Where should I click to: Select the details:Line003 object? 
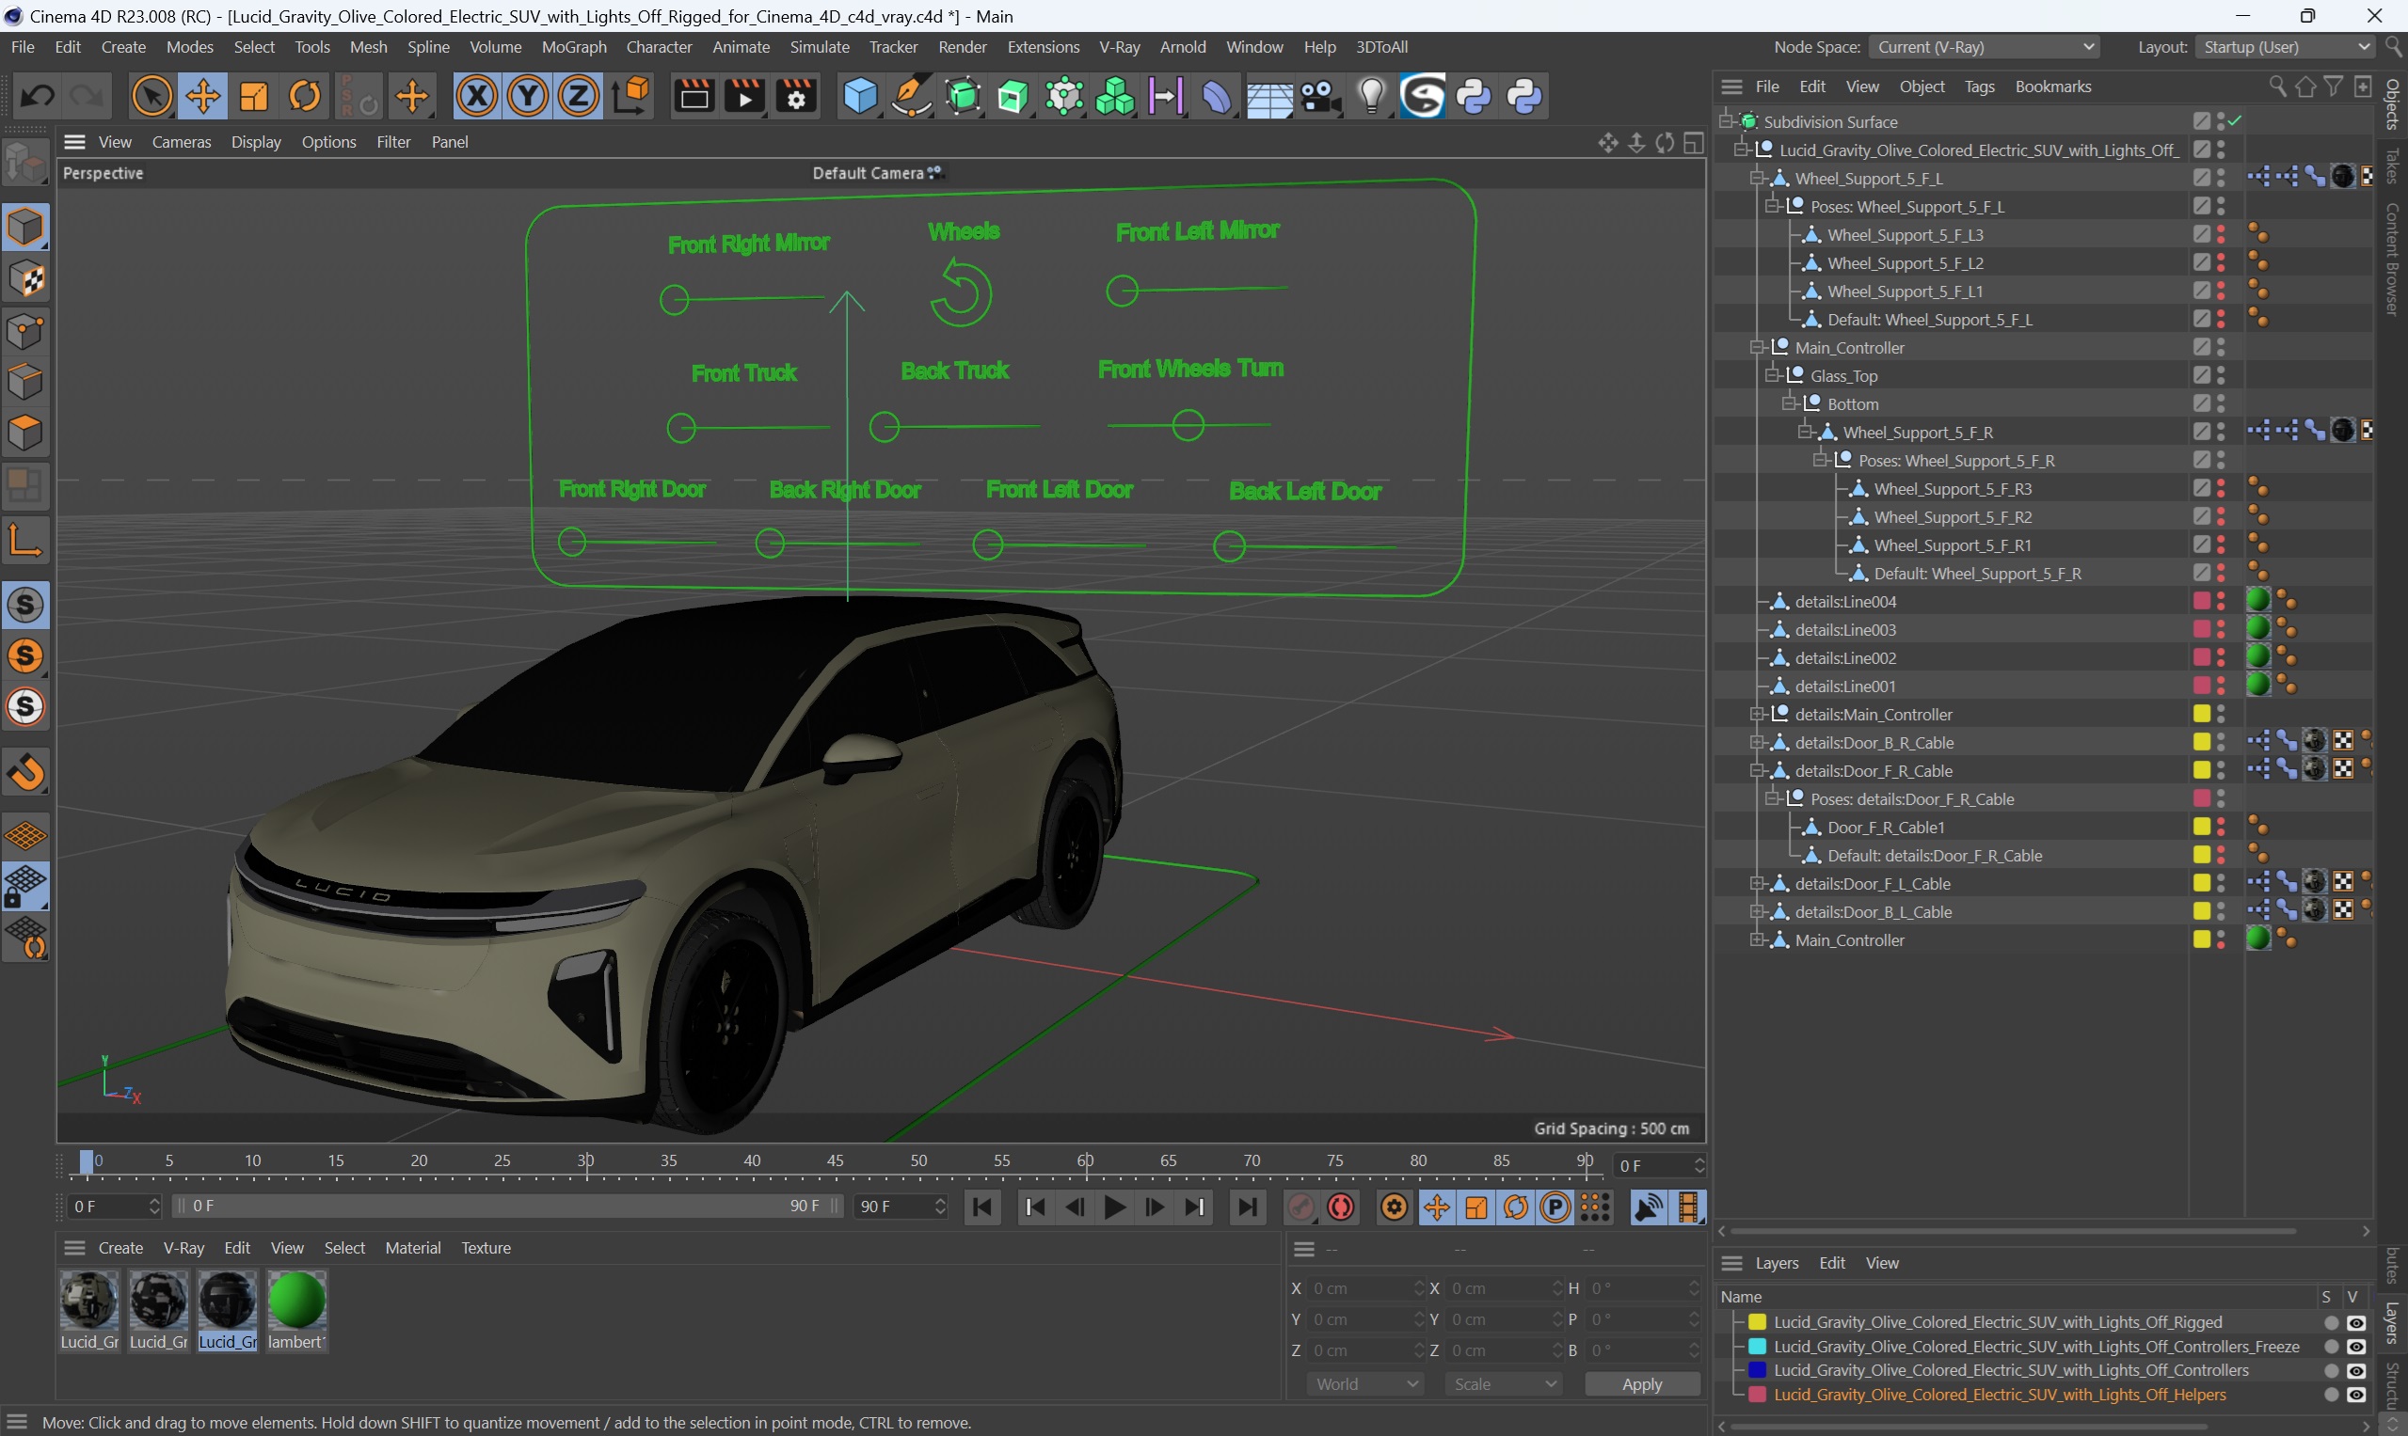point(1844,629)
